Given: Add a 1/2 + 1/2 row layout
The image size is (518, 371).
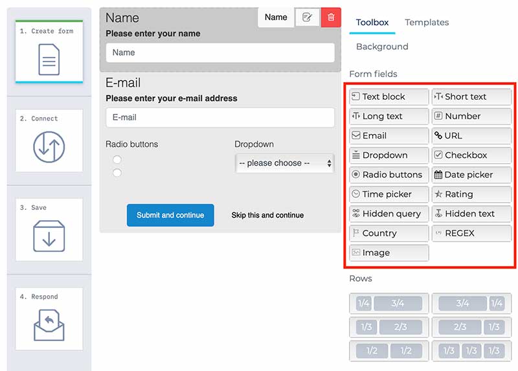Looking at the screenshot, I should [389, 351].
